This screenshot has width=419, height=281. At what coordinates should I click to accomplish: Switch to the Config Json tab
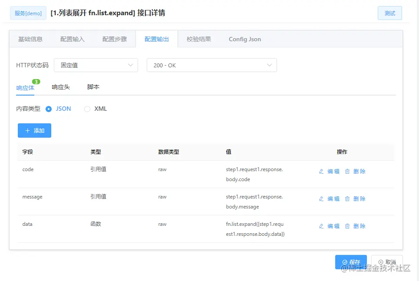coord(244,39)
